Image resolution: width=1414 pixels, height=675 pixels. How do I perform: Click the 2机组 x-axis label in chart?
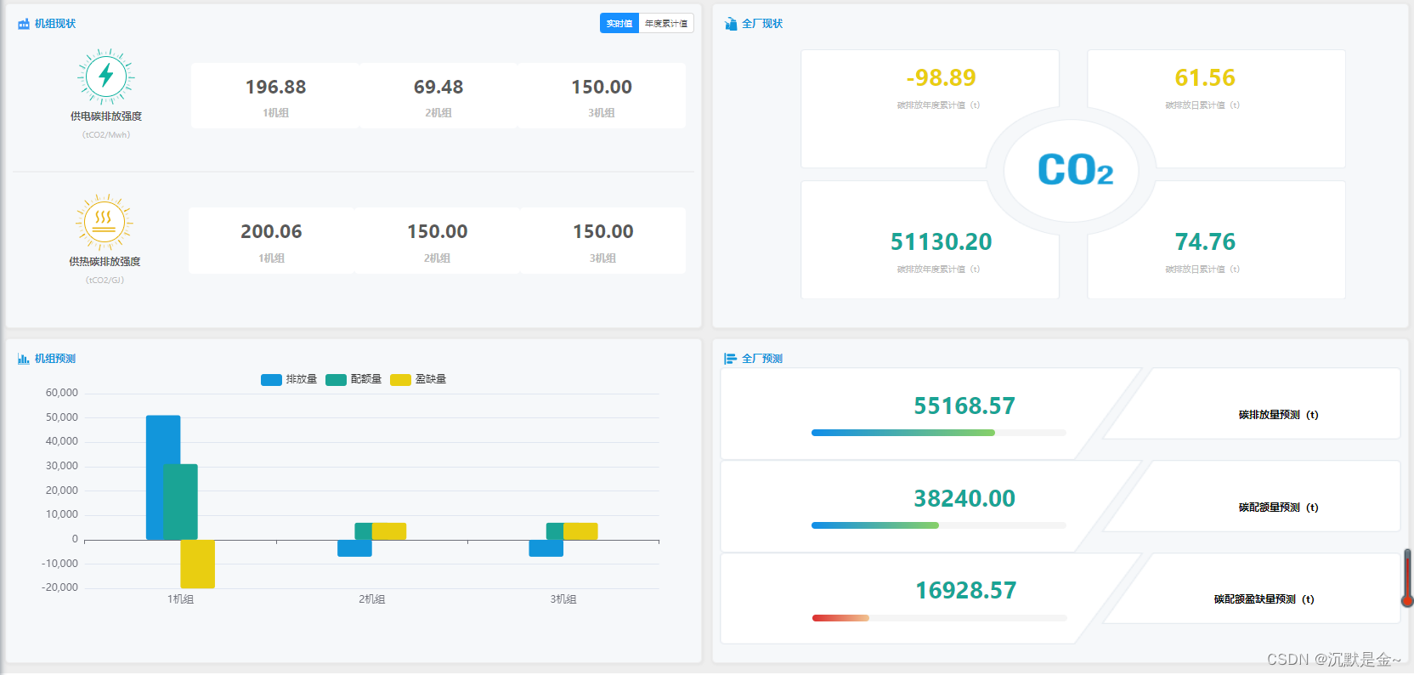pyautogui.click(x=372, y=599)
